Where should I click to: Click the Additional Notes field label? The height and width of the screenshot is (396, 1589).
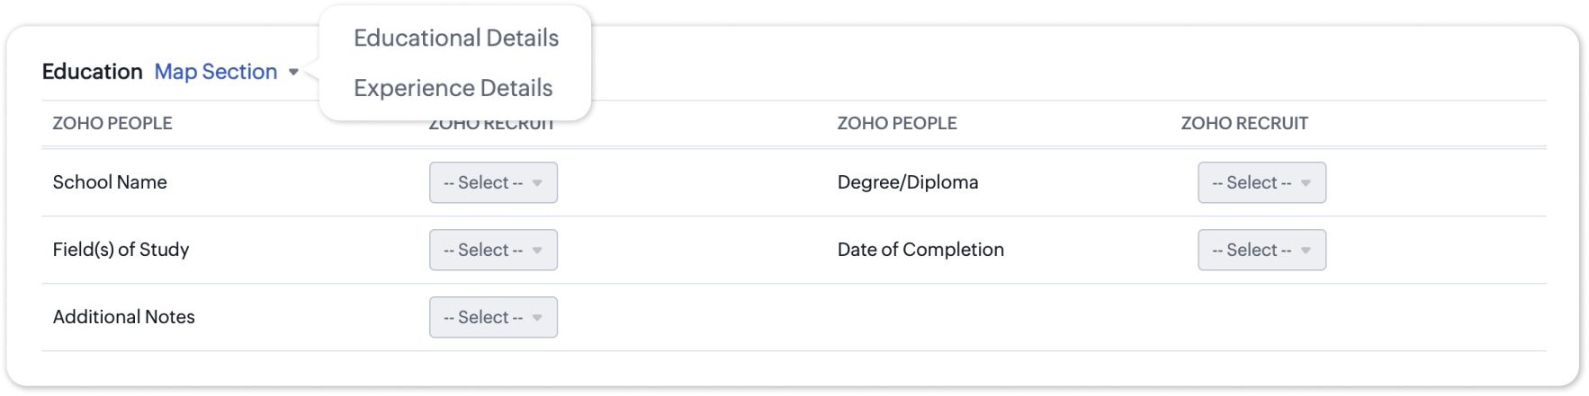[123, 317]
